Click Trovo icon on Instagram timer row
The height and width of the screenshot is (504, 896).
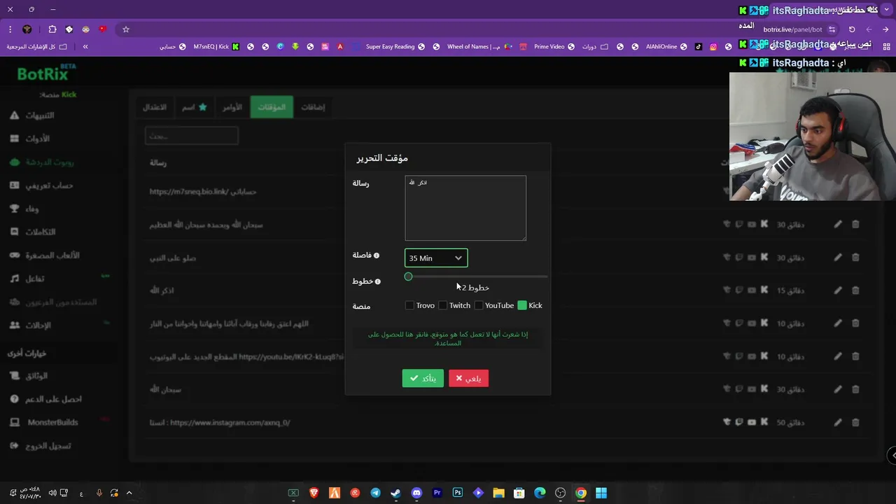(x=727, y=422)
